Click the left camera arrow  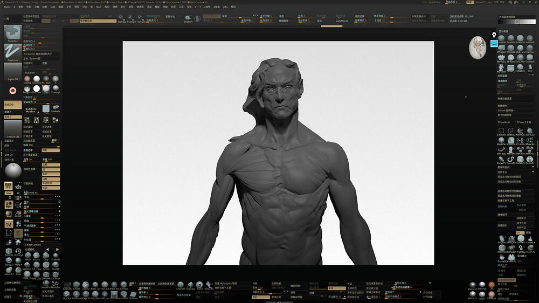point(47,249)
